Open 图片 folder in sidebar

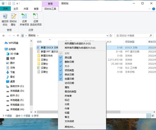[11, 63]
